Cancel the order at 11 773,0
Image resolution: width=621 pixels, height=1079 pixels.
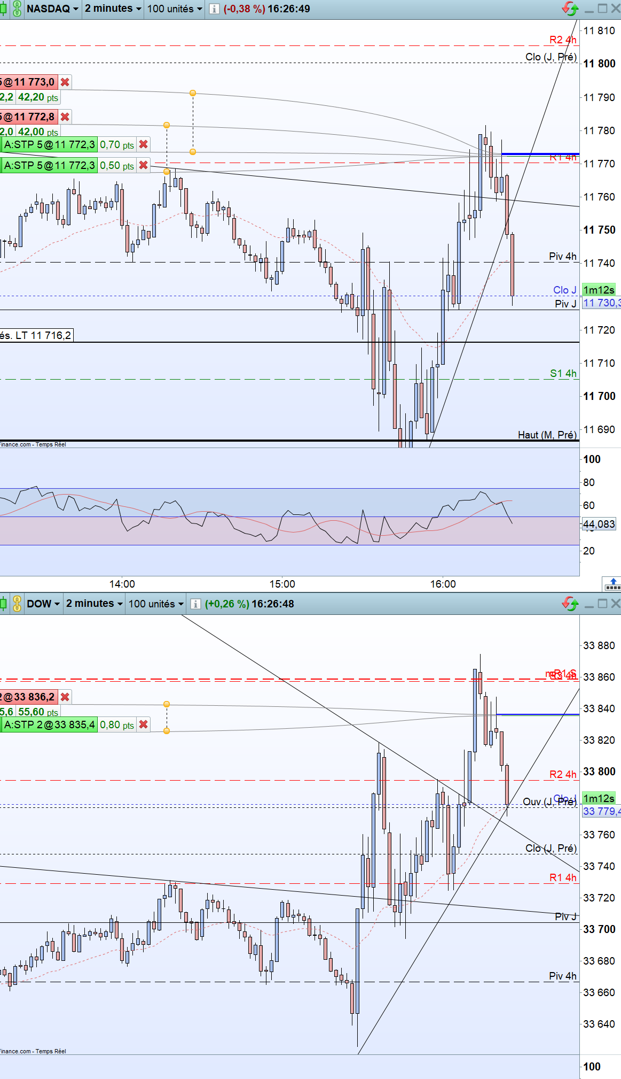pos(65,82)
